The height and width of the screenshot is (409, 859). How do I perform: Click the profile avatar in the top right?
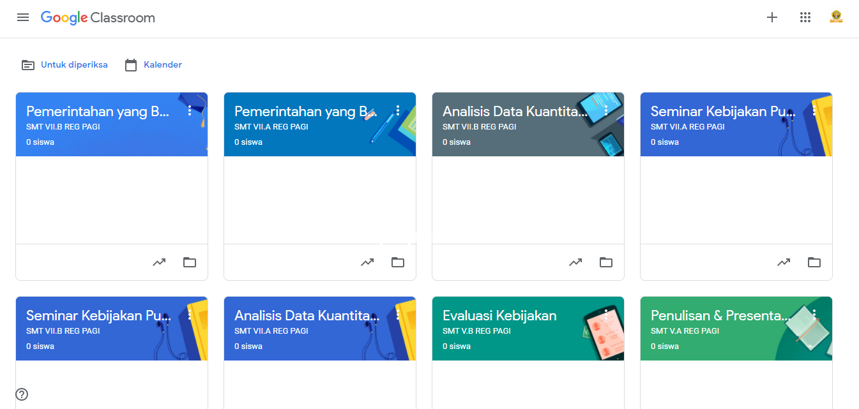pos(836,17)
